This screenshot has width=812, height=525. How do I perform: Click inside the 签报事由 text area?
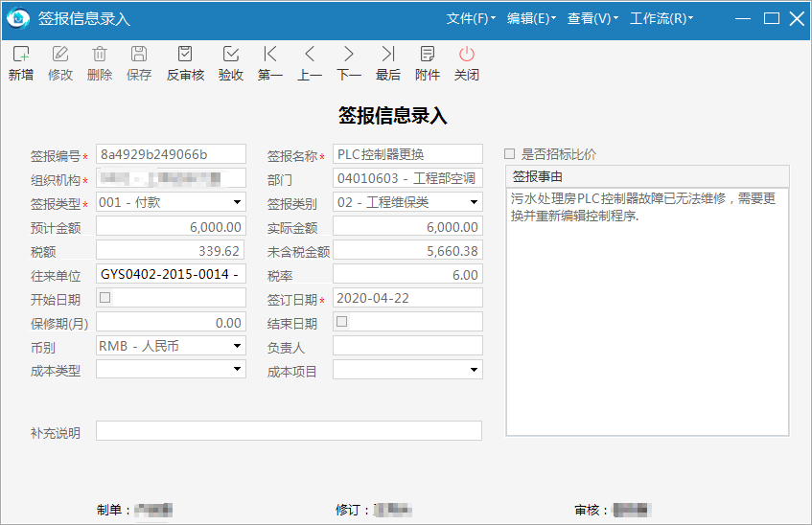tap(647, 311)
